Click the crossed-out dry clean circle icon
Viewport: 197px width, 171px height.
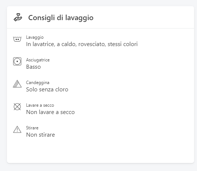17,107
